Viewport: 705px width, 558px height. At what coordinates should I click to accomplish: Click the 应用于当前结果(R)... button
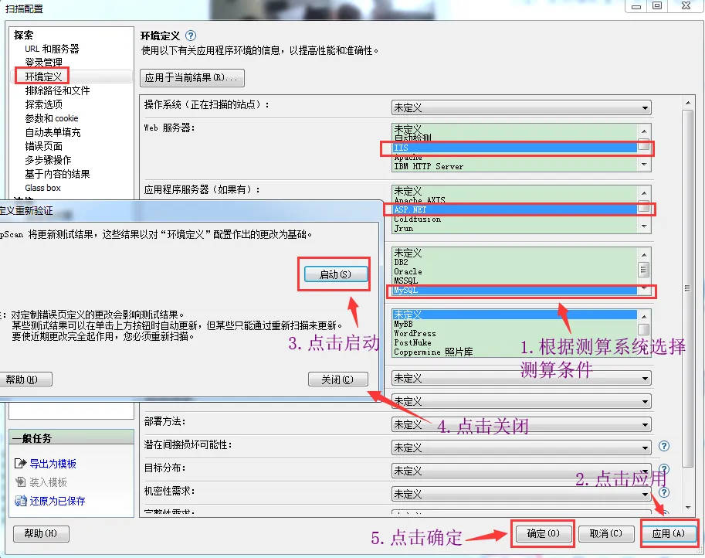point(192,77)
